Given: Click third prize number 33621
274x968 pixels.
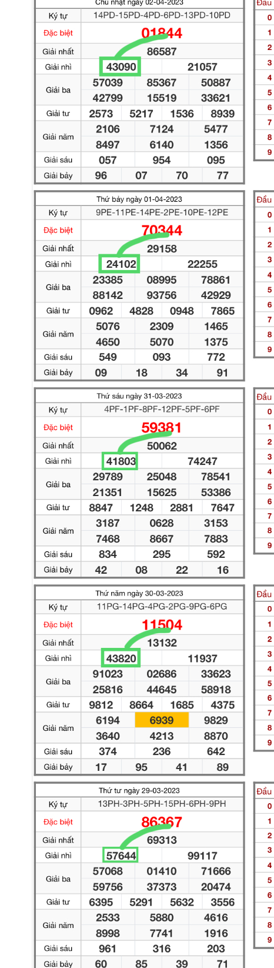Looking at the screenshot, I should (216, 98).
